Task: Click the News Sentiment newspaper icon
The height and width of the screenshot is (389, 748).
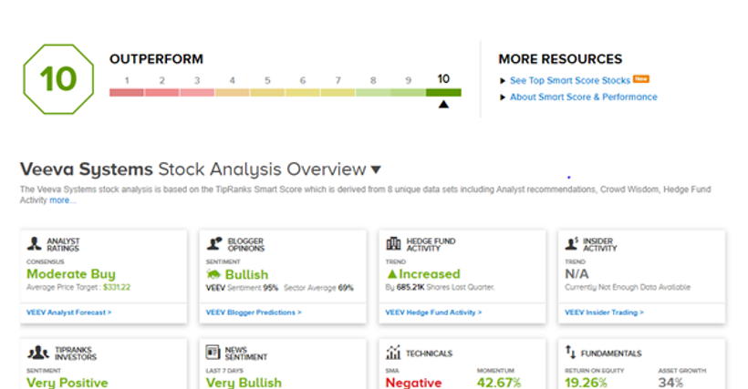Action: [213, 352]
